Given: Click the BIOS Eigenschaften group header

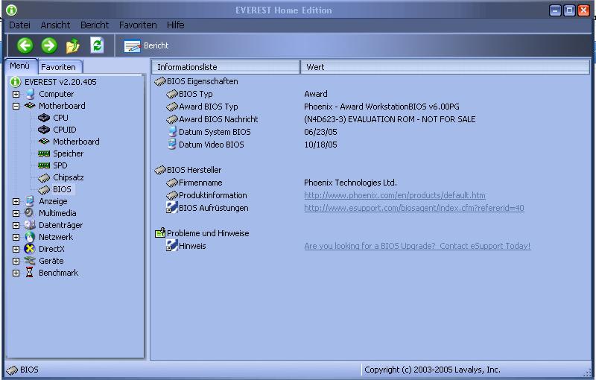Looking at the screenshot, I should (x=202, y=81).
